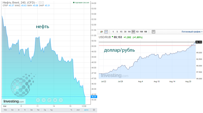The image size is (203, 113).
Task: Click the Investing.com logo on Brent chart
Action: 14,102
